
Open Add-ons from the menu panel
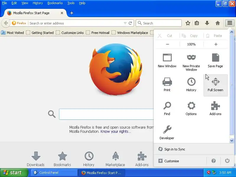pyautogui.click(x=215, y=109)
